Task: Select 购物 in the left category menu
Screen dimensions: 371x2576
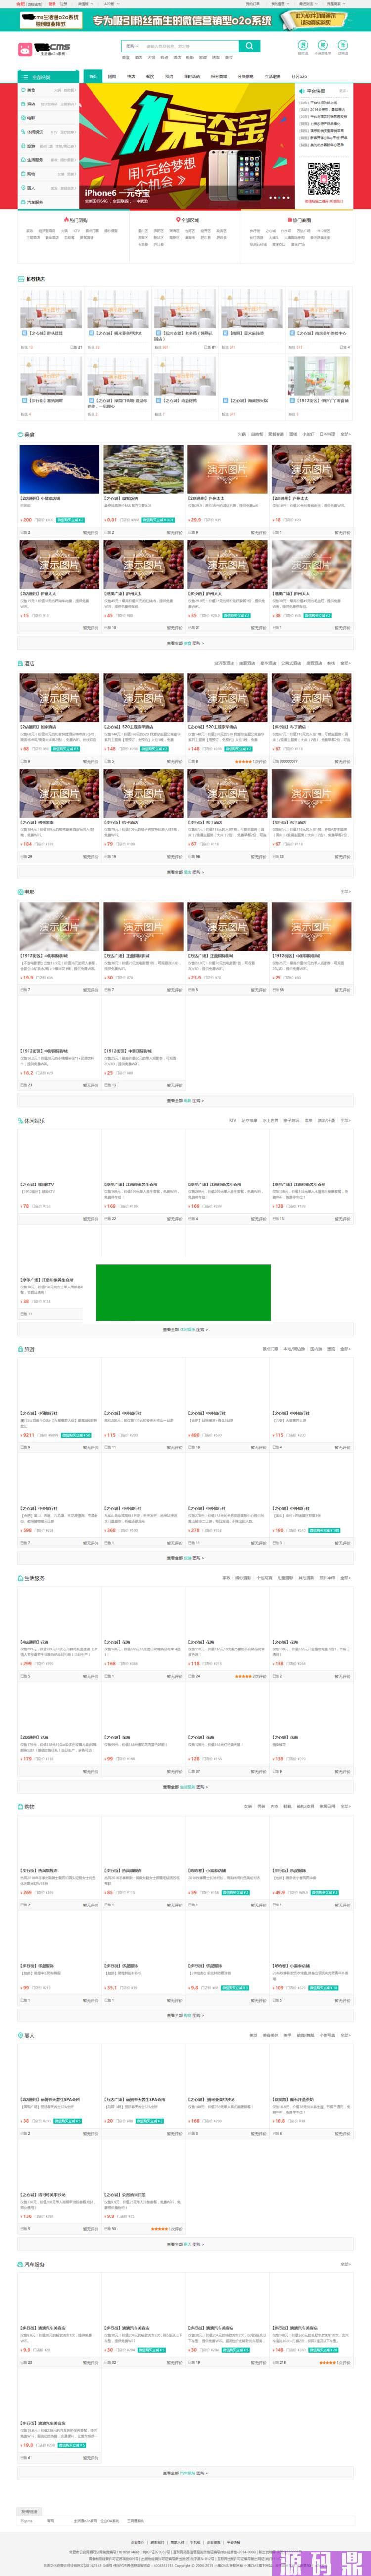Action: [31, 174]
